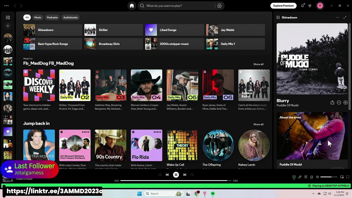Open Skillet shortcut tile
The height and width of the screenshot is (198, 352).
coord(114,30)
